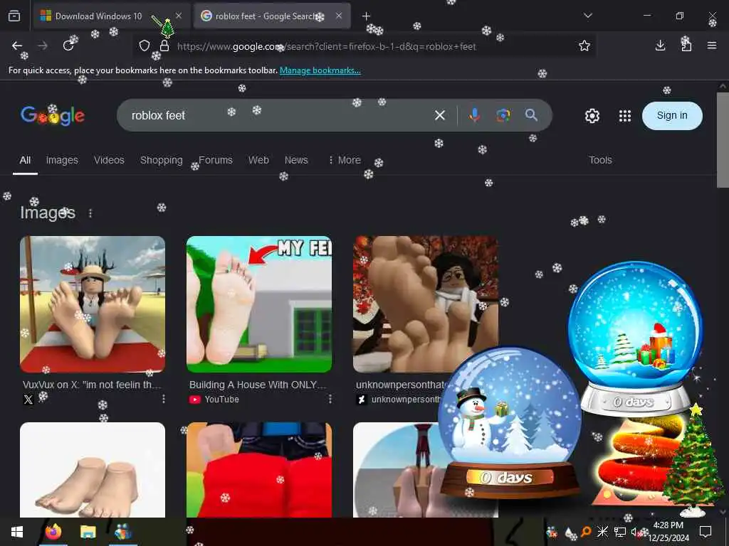Click the Images section heading
This screenshot has width=729, height=546.
pos(48,213)
